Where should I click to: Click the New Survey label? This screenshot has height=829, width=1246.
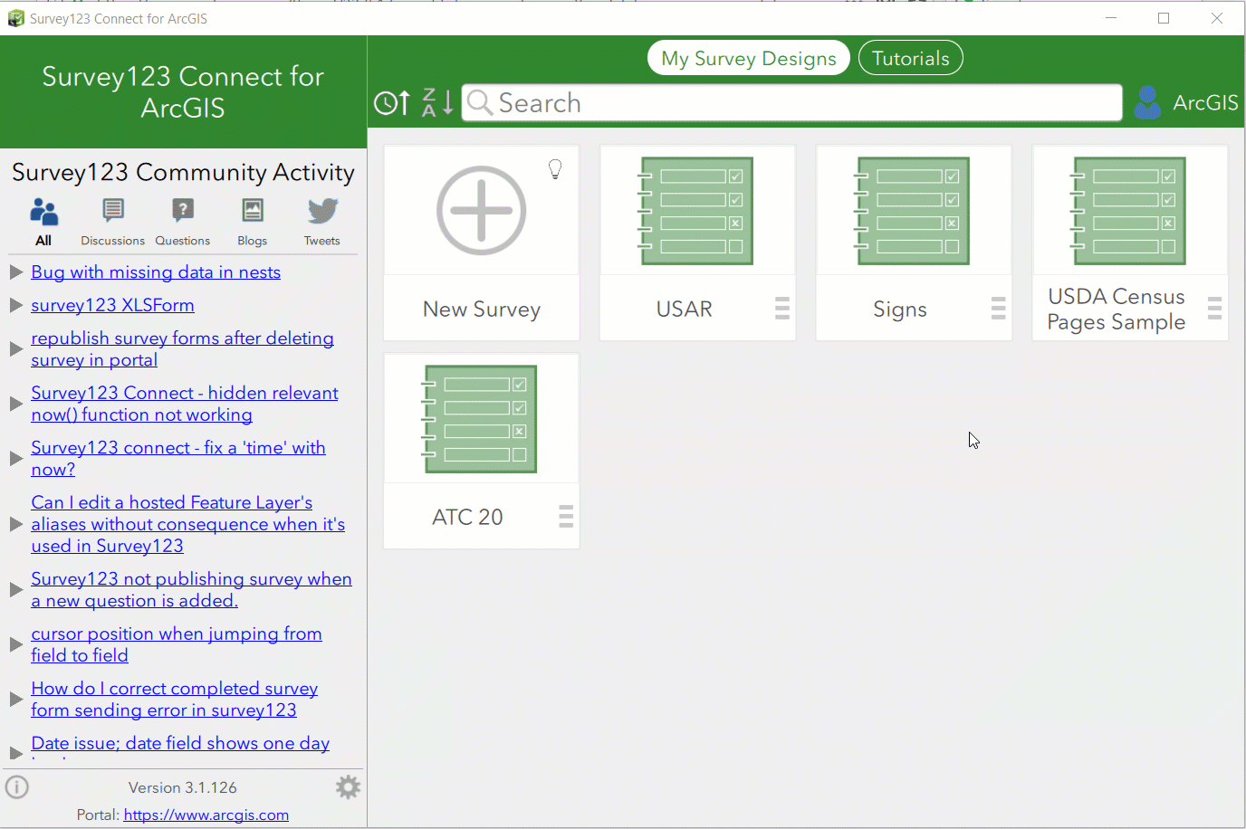pos(481,309)
